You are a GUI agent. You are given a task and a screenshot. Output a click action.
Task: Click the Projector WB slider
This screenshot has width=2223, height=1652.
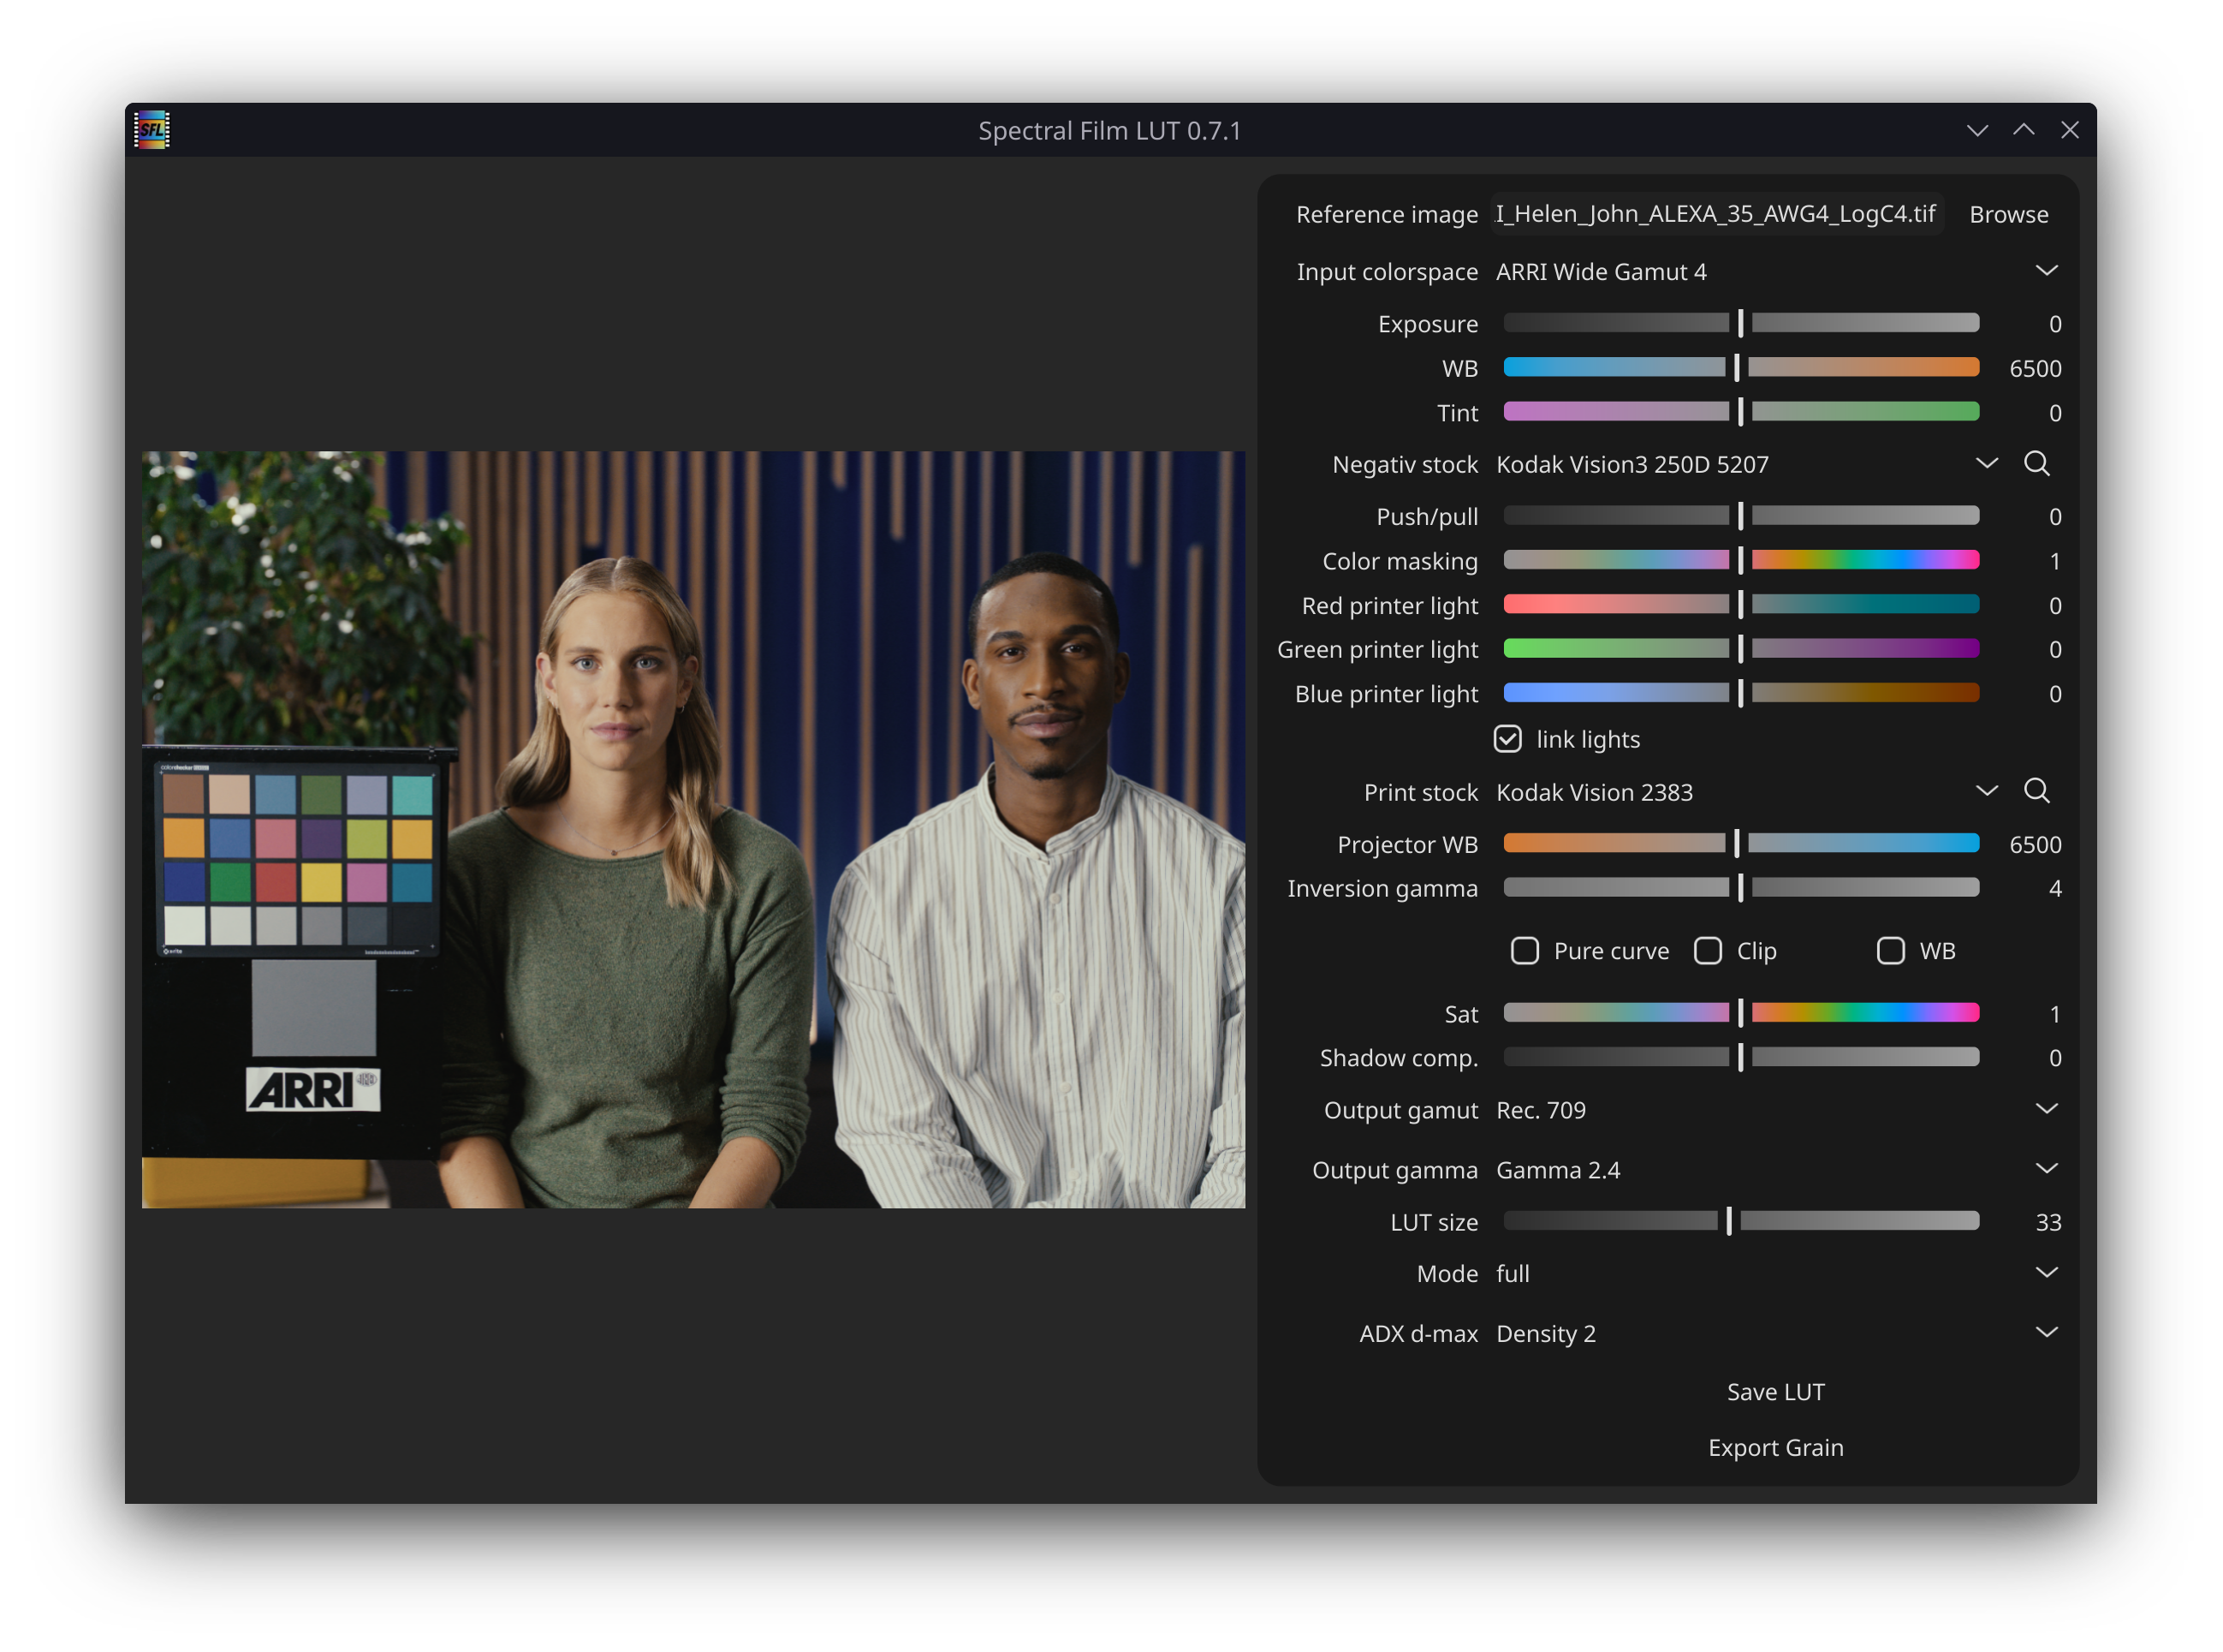(1741, 844)
